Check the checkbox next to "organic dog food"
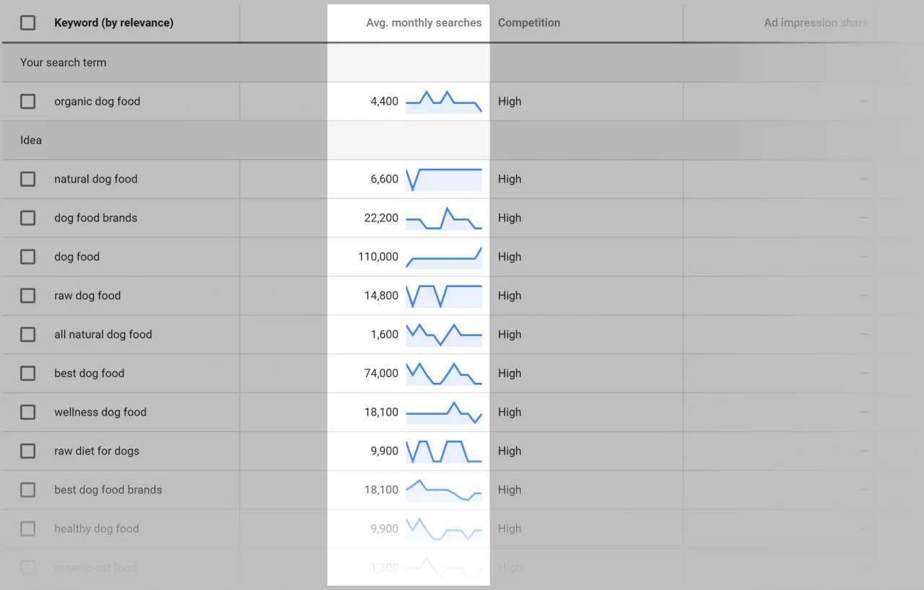924x590 pixels. tap(27, 101)
